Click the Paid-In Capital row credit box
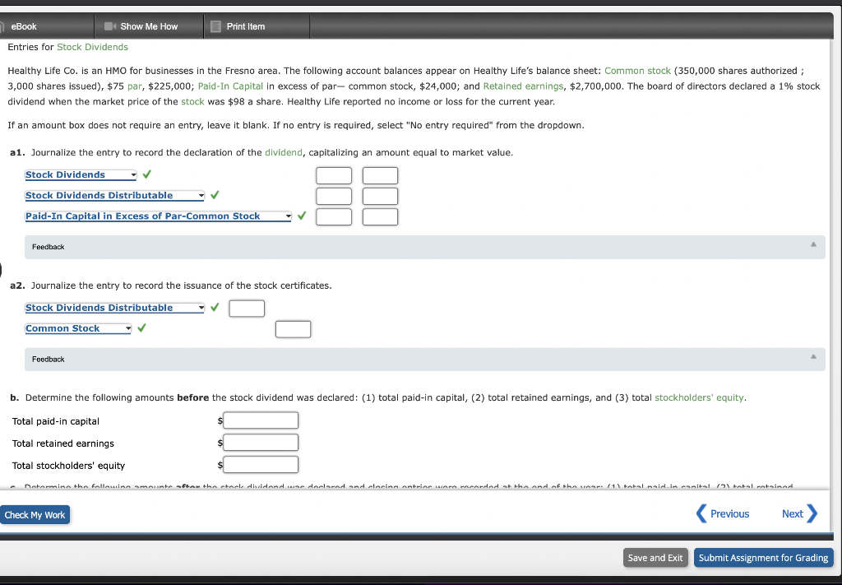842x585 pixels. (x=380, y=216)
